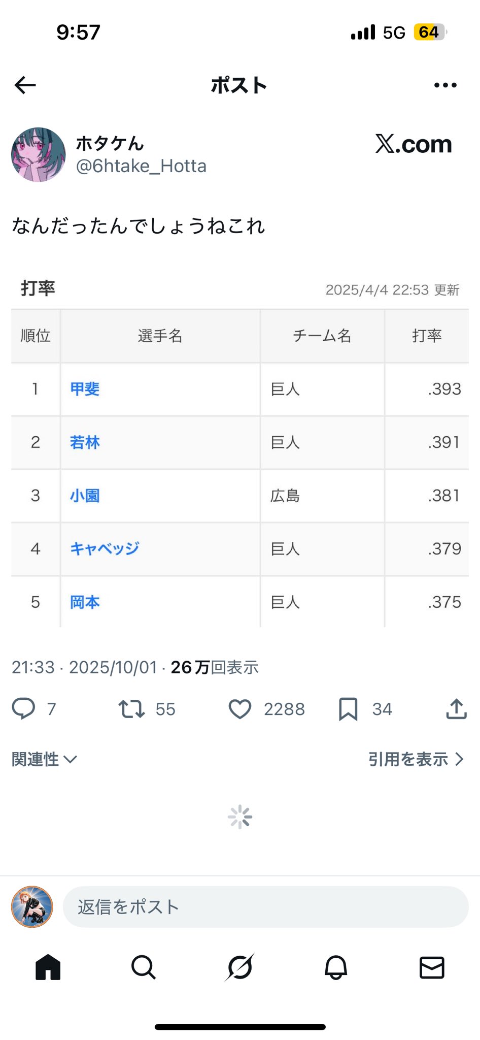480x1040 pixels.
Task: Open the three-dot more options menu
Action: (445, 85)
